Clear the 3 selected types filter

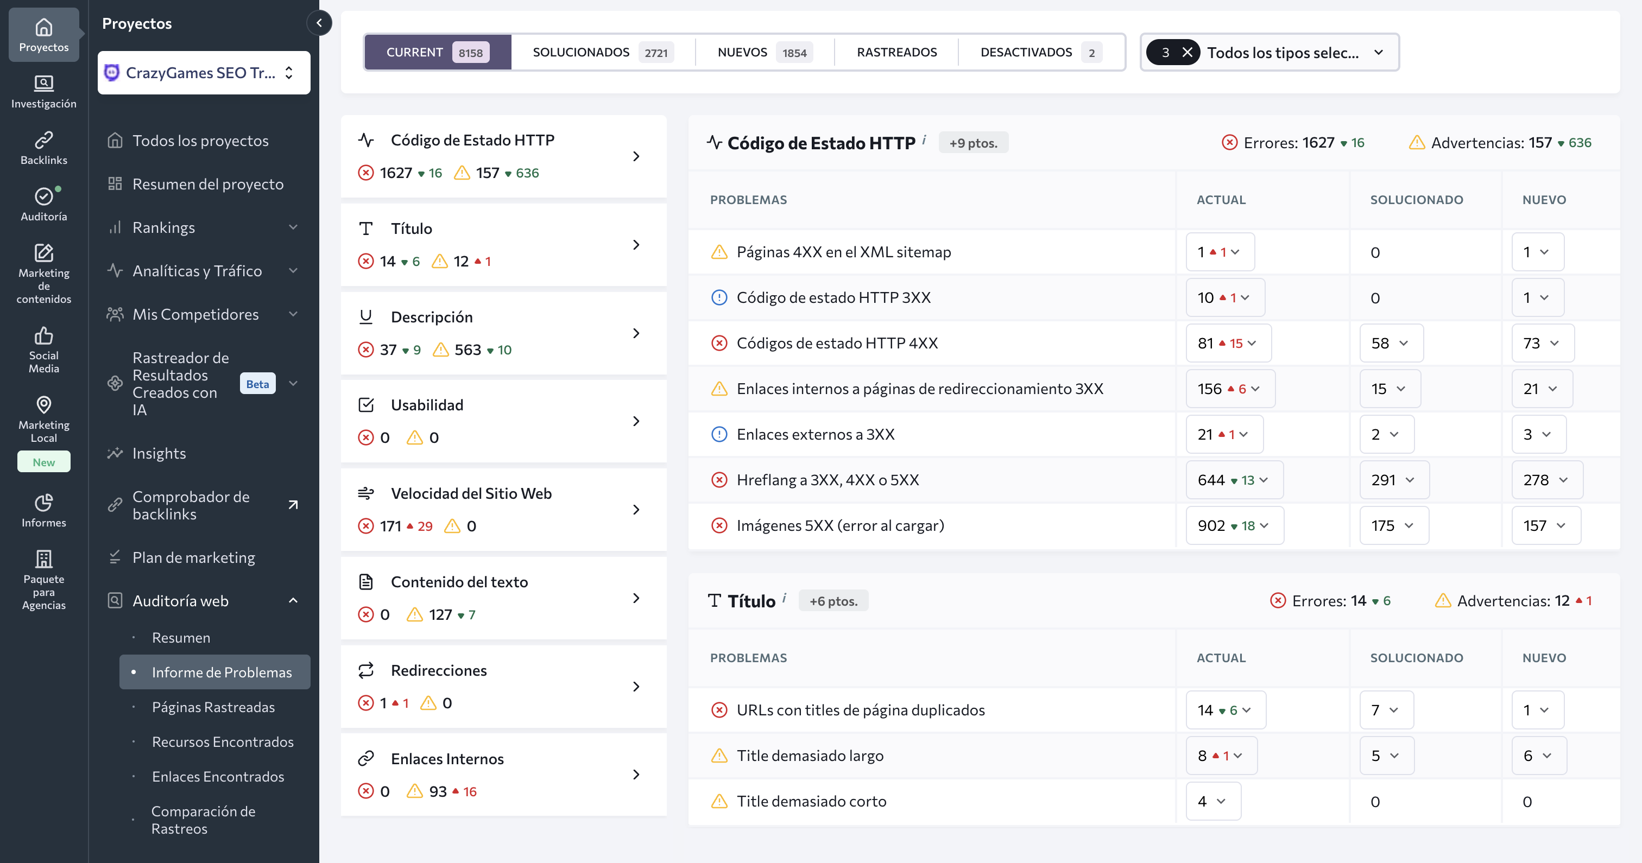coord(1187,52)
